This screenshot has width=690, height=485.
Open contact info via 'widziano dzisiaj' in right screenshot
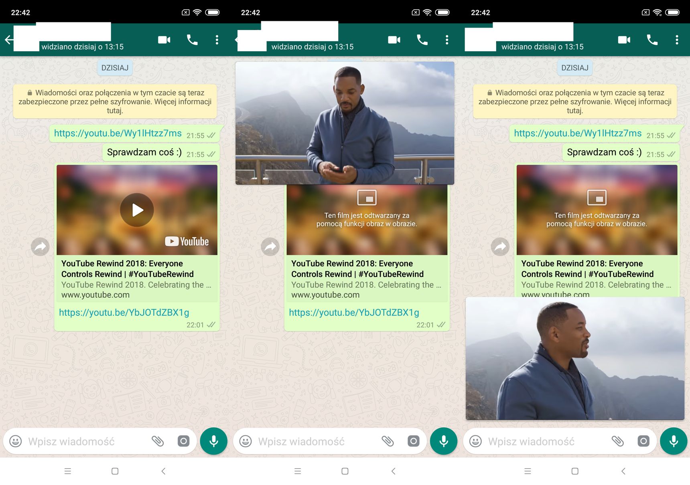(x=542, y=46)
